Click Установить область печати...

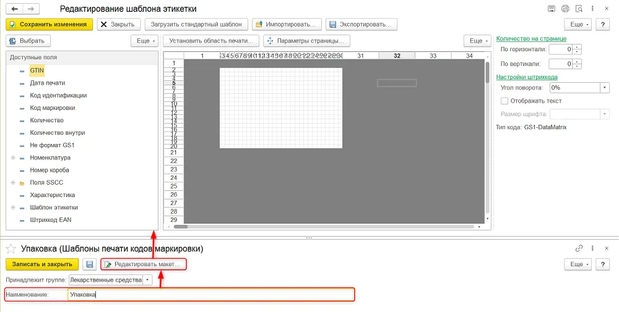pos(211,41)
